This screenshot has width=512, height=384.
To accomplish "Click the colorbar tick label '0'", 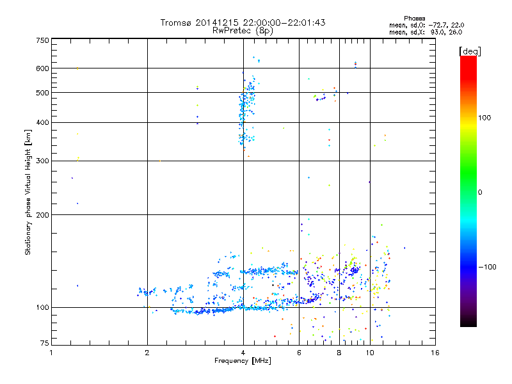I will coord(480,193).
